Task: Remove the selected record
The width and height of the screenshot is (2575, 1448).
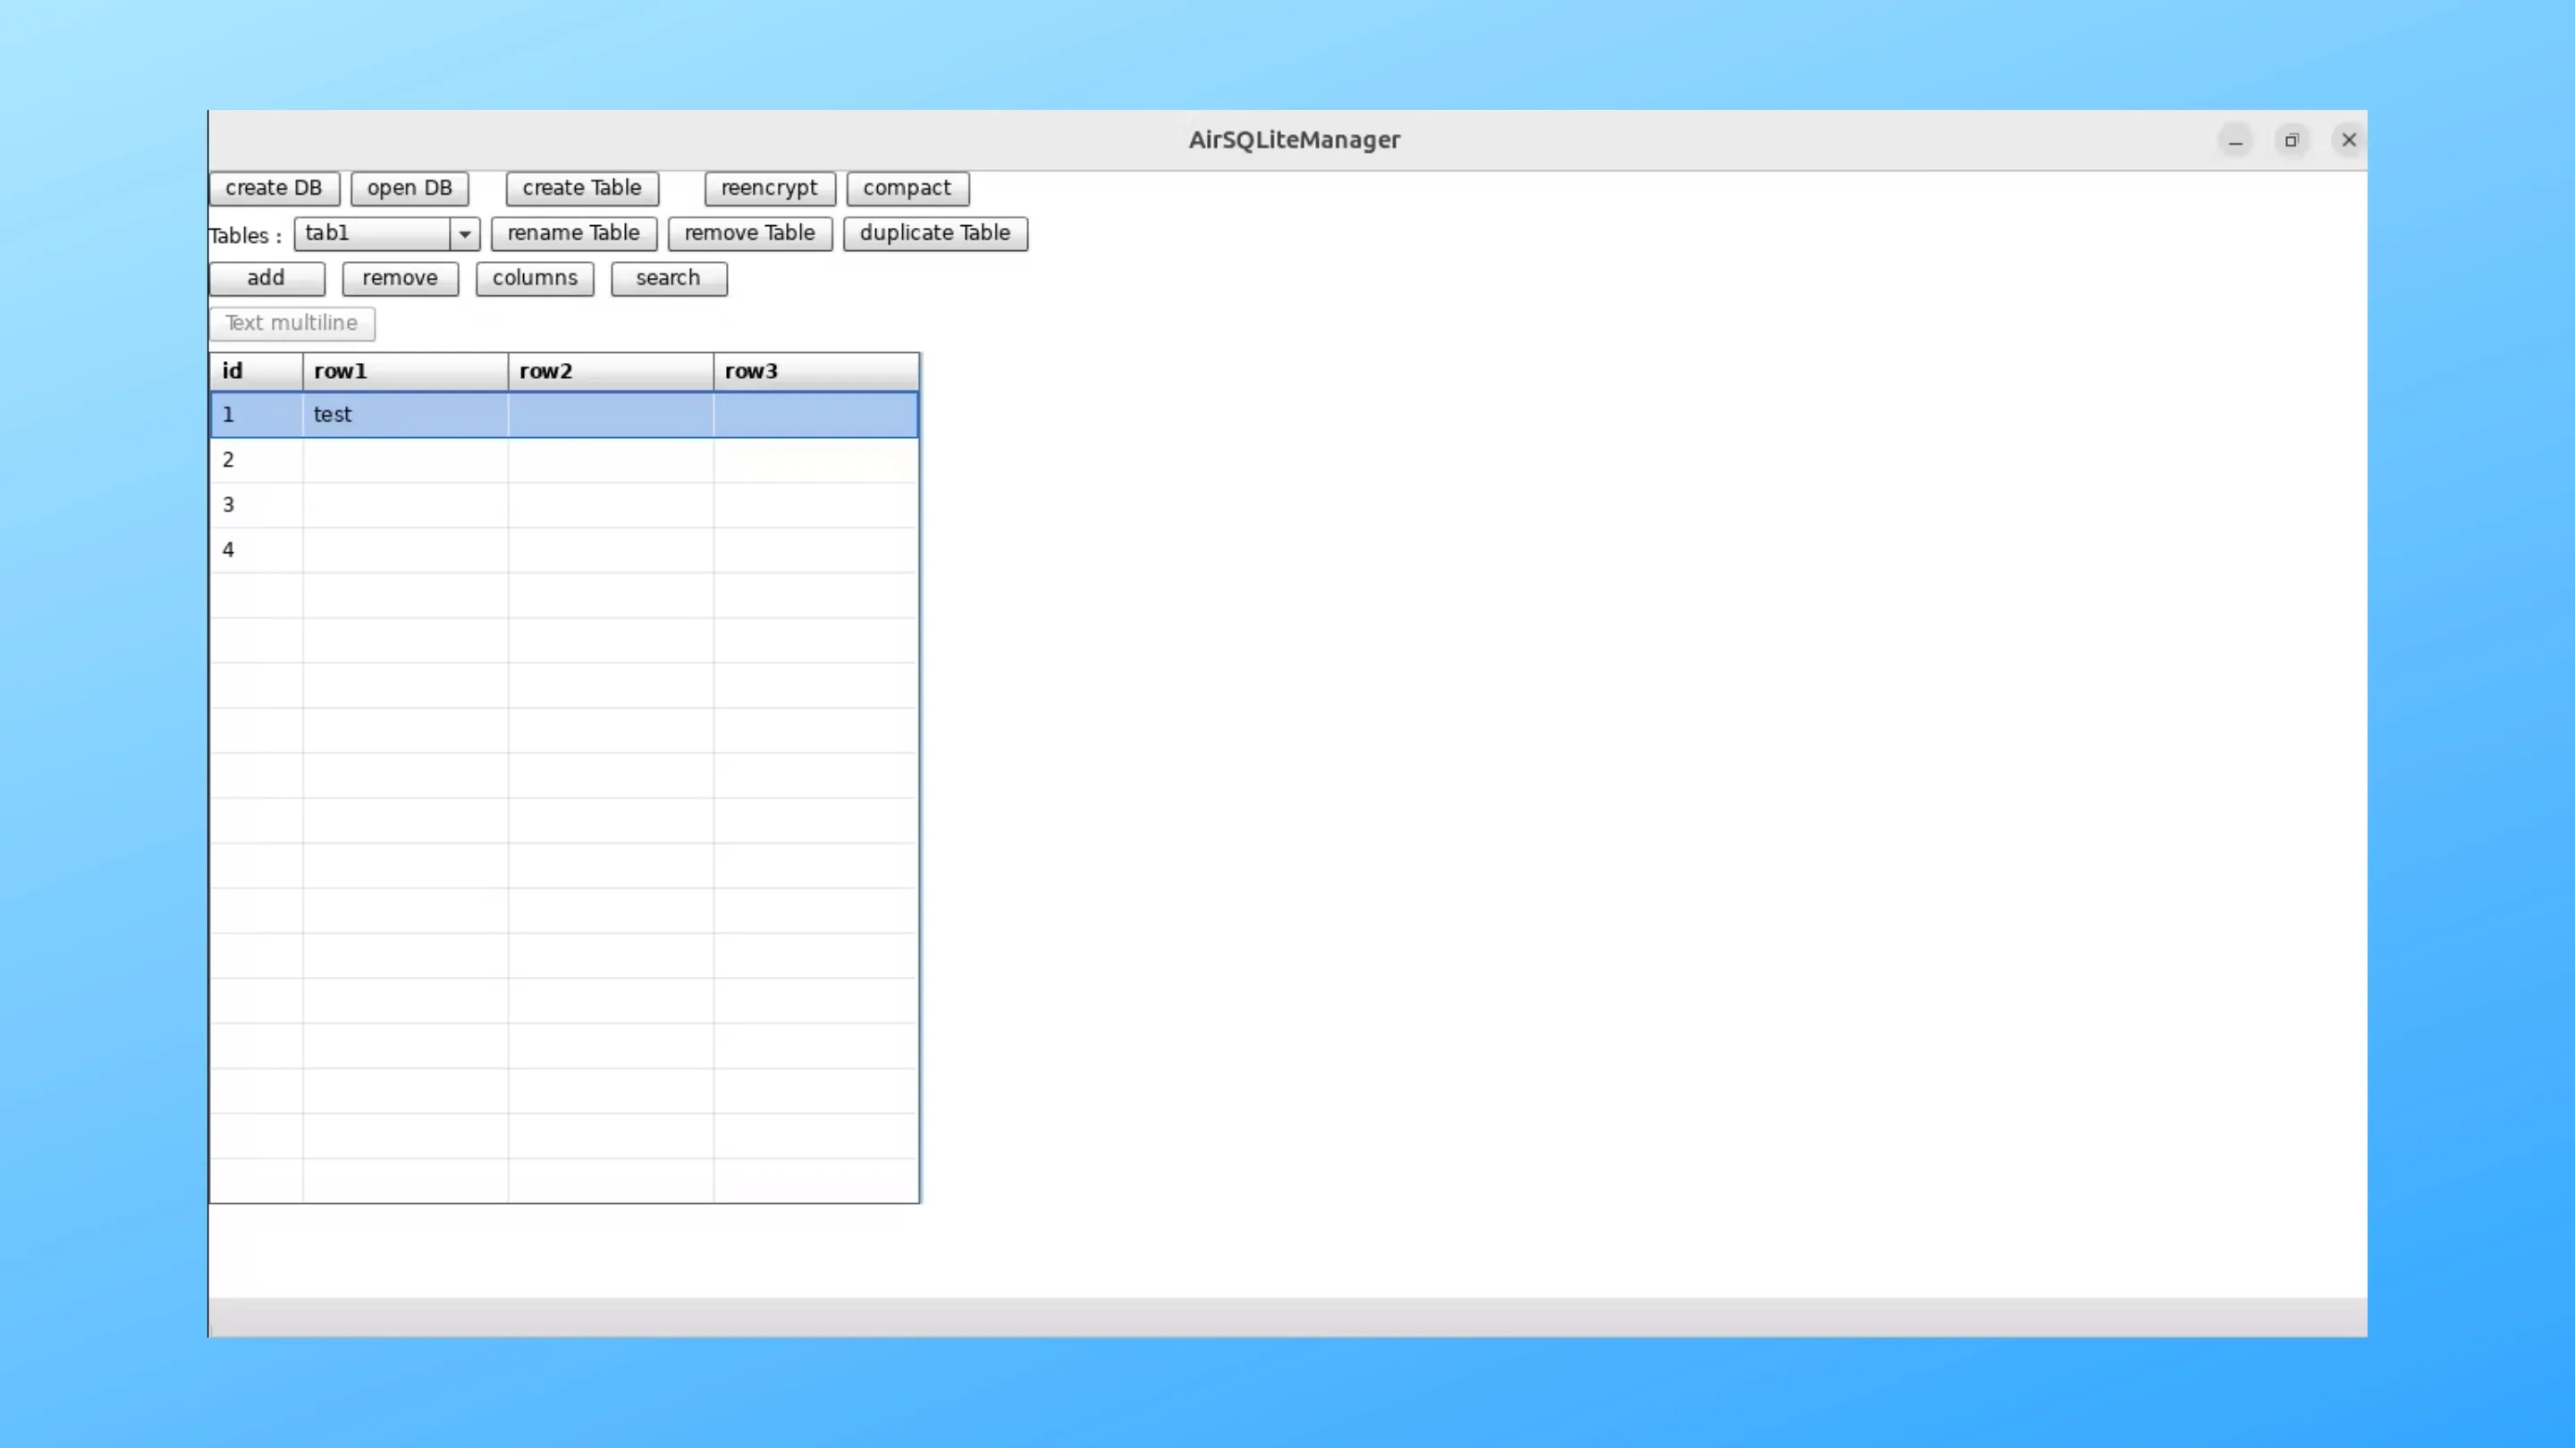Action: click(399, 278)
